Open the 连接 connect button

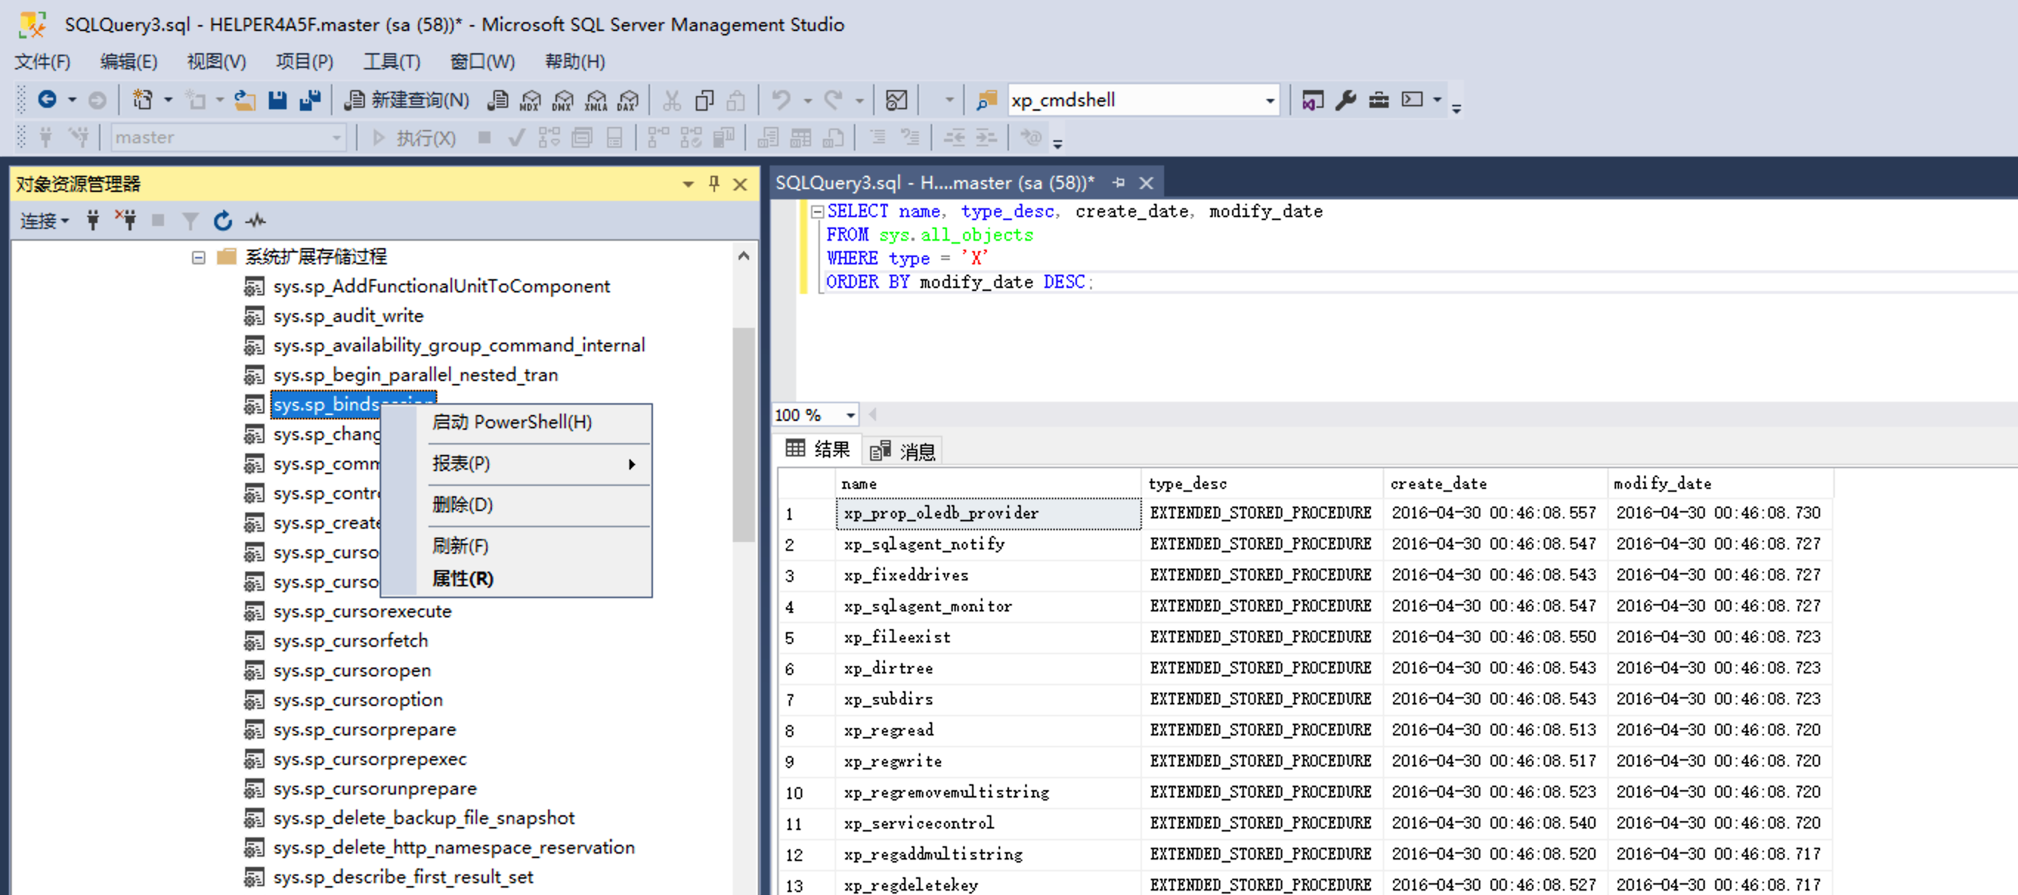coord(44,221)
